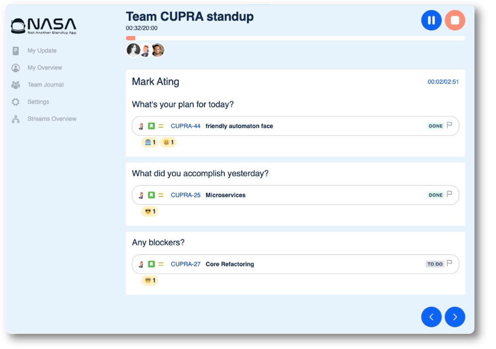
Task: Click the Team Journal people icon
Action: 15,85
